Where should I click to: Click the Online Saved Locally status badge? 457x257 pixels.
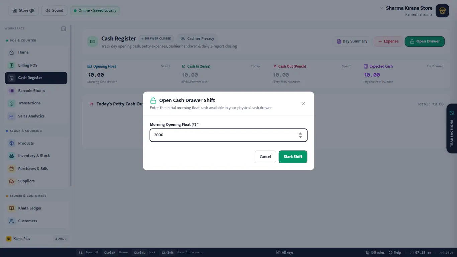click(95, 10)
